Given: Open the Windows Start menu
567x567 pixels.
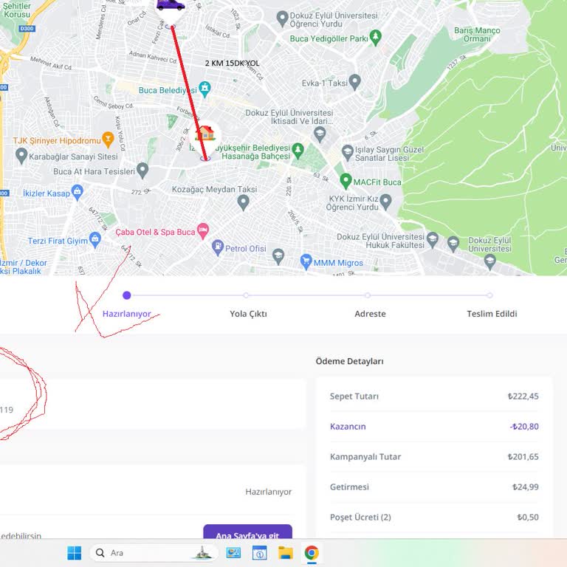Looking at the screenshot, I should coord(75,553).
